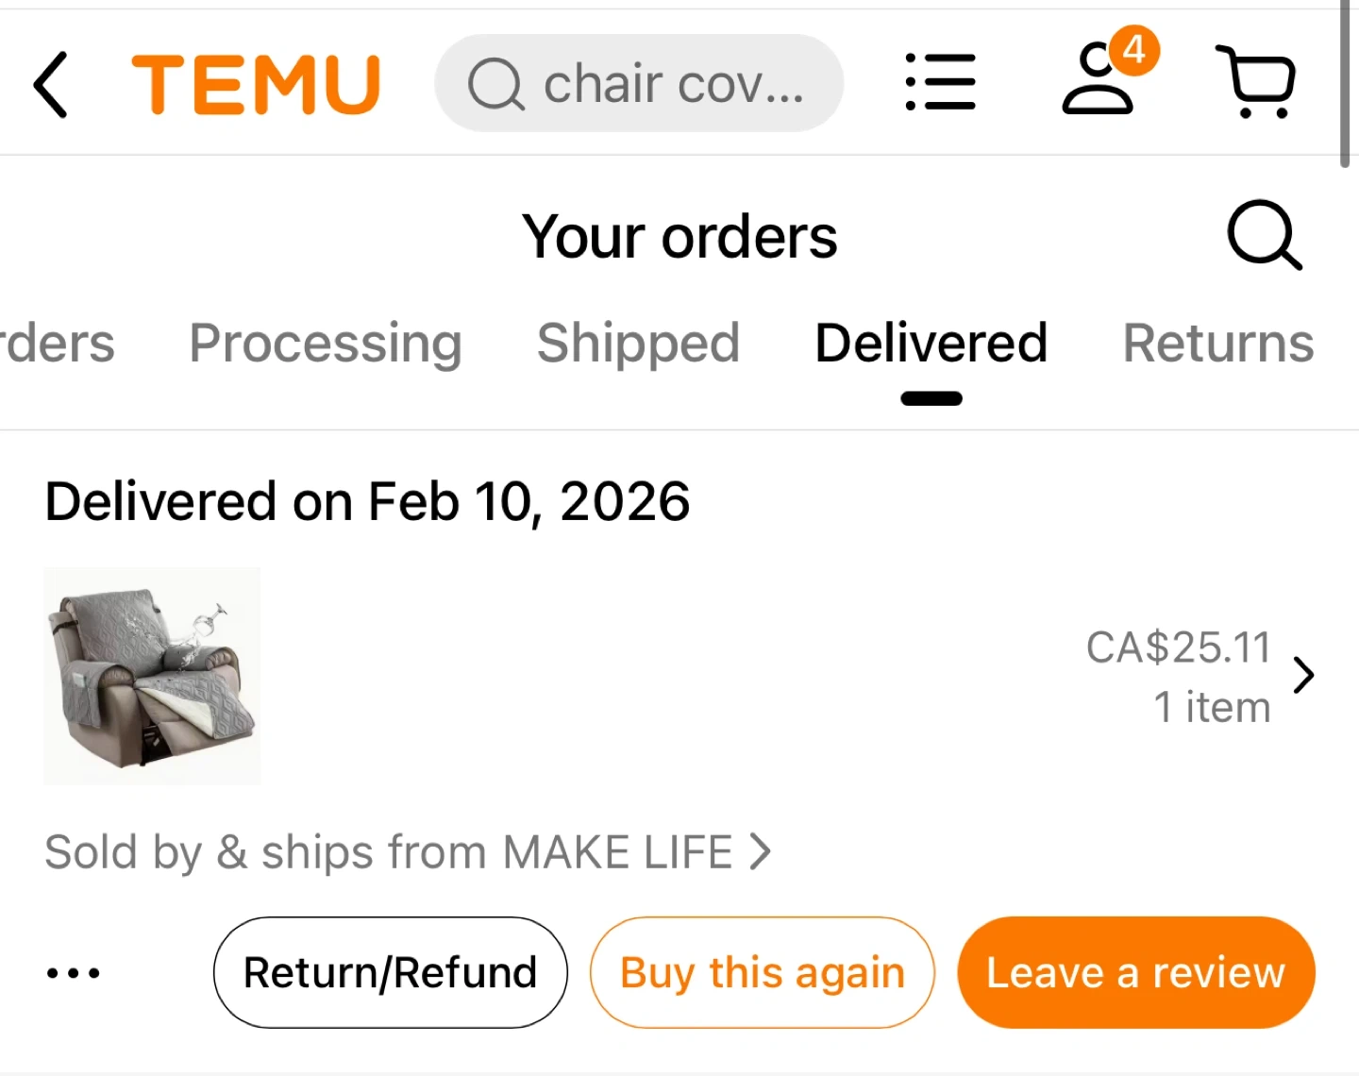The width and height of the screenshot is (1359, 1076).
Task: Expand order details chevron beside CA$25.11
Action: 1303,676
